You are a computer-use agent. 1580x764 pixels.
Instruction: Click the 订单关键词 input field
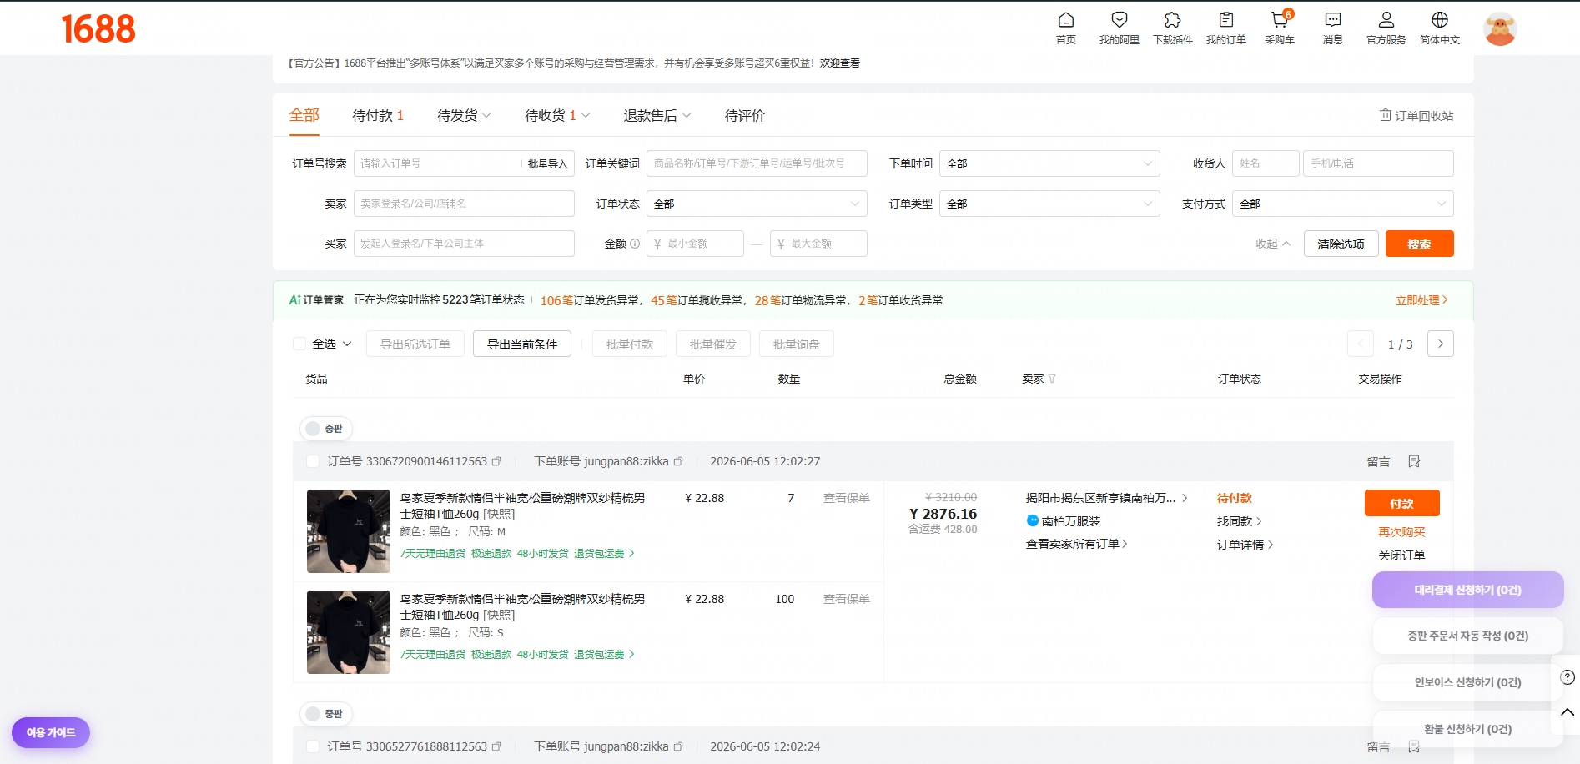tap(757, 163)
